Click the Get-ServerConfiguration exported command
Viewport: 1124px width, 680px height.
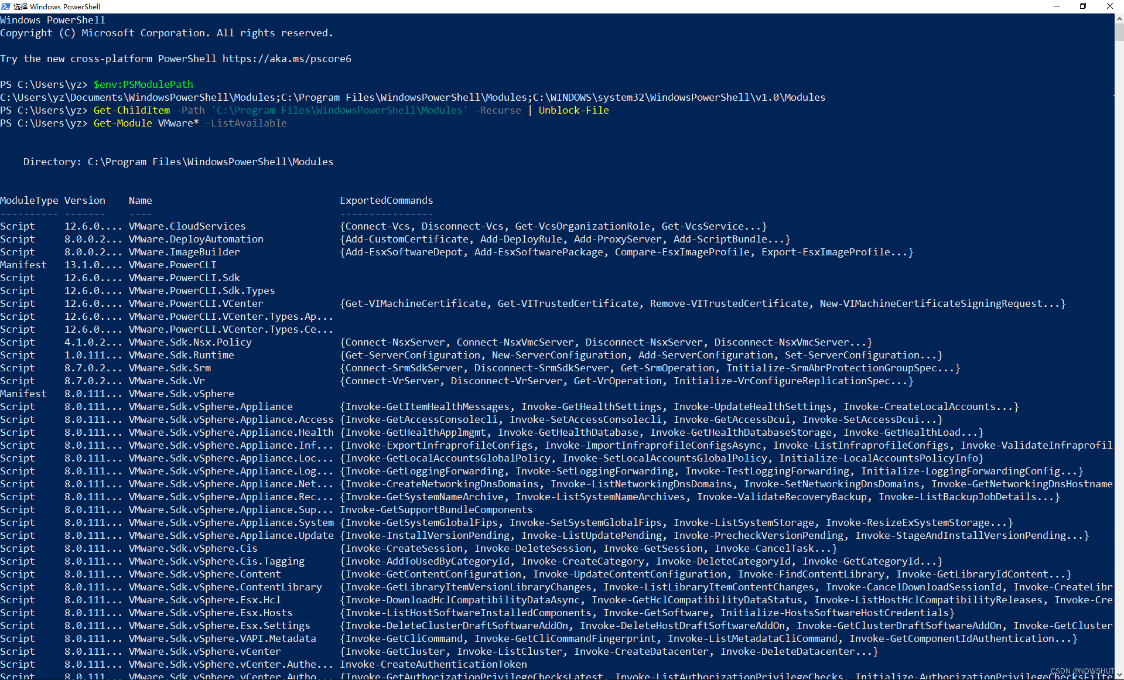(413, 355)
